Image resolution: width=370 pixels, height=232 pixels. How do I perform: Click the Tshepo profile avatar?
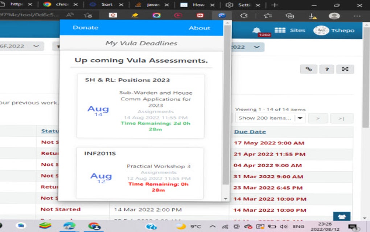point(321,31)
